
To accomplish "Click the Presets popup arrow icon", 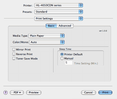I will (x=81, y=12).
